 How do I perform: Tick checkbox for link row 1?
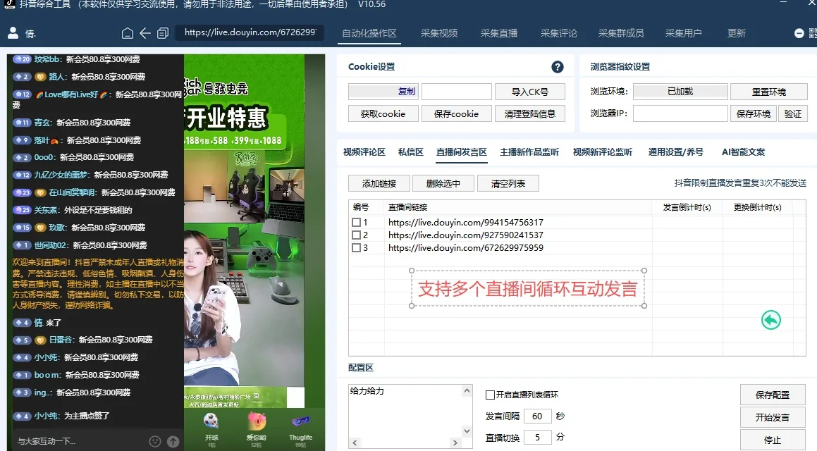coord(357,223)
